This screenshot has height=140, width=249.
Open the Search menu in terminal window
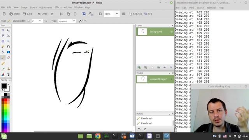coord(200,8)
